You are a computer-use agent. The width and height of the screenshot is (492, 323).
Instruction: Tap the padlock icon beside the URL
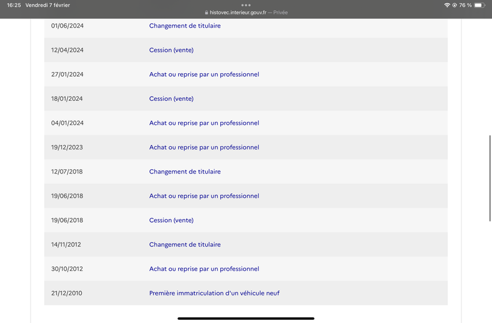[x=207, y=12]
